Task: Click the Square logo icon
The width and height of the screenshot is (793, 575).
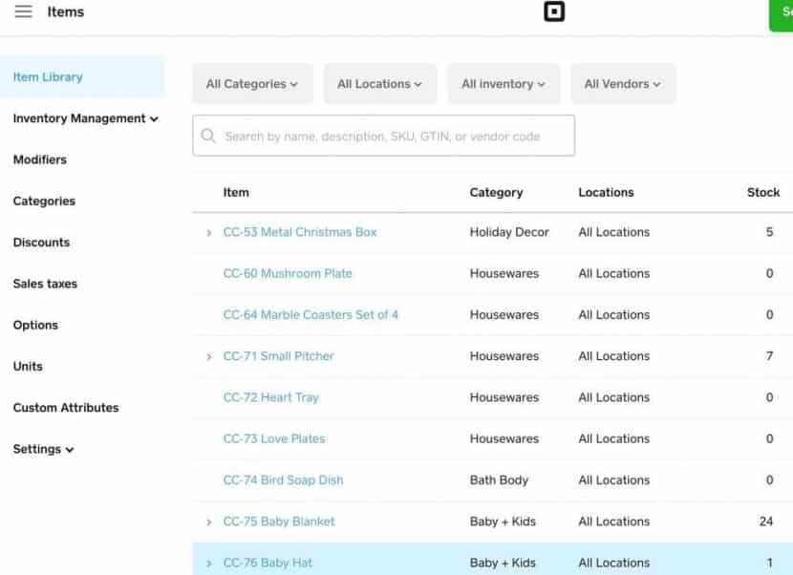Action: pyautogui.click(x=555, y=12)
